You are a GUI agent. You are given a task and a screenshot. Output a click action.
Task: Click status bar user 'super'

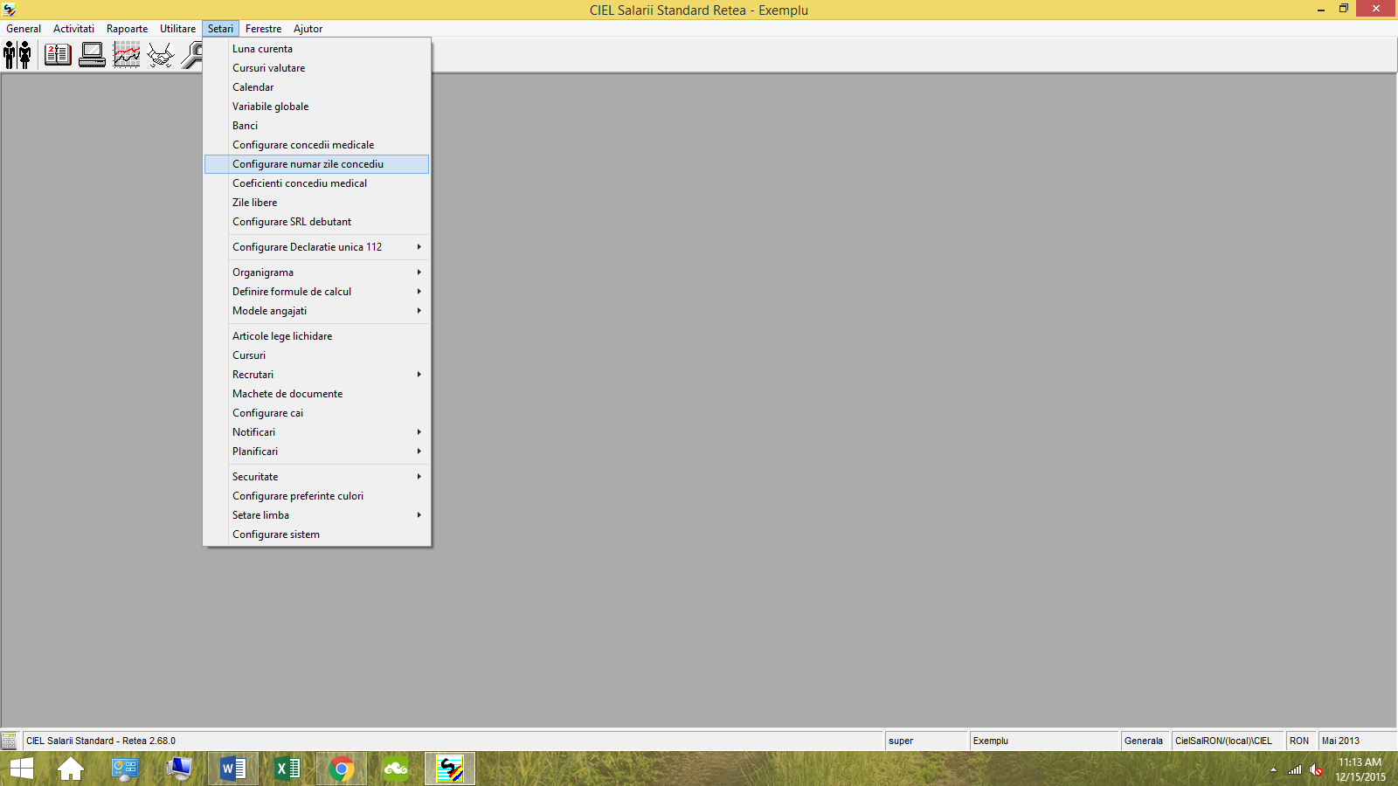click(901, 741)
